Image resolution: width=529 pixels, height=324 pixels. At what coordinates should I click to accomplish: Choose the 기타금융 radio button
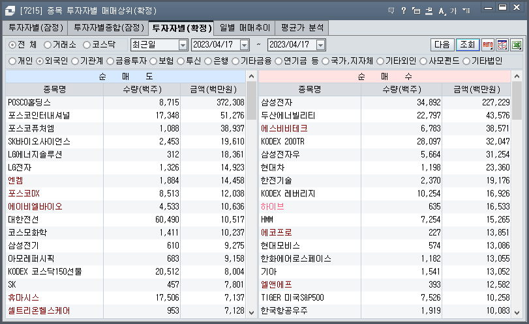[235, 61]
